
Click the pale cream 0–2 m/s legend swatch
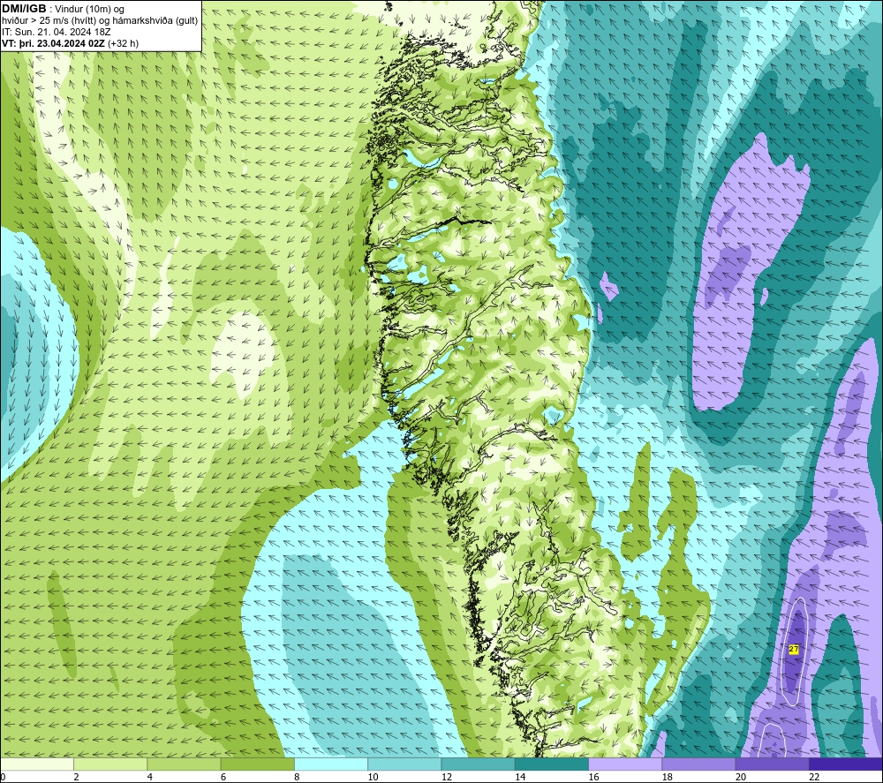coord(36,764)
